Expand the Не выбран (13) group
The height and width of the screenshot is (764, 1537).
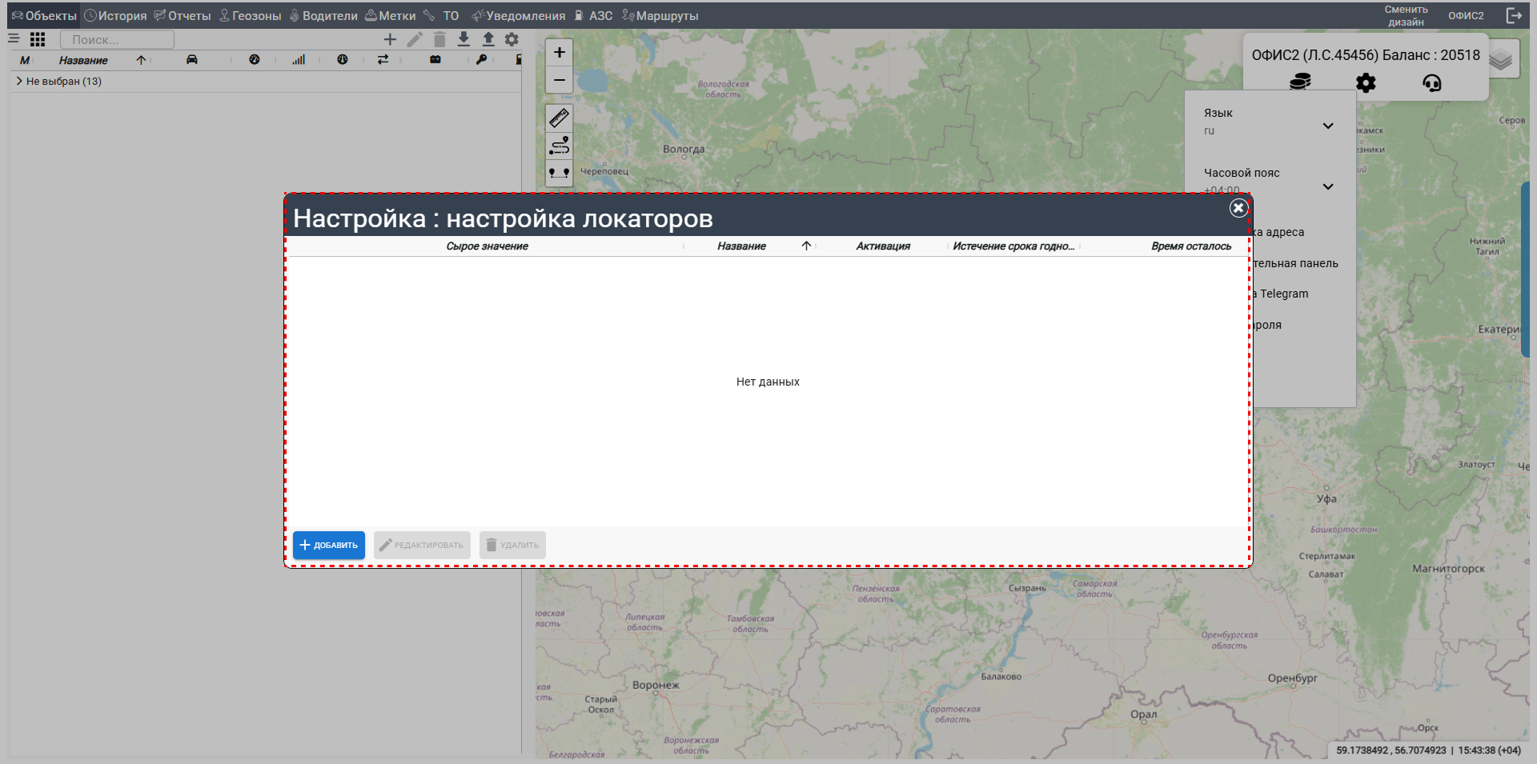click(x=19, y=81)
